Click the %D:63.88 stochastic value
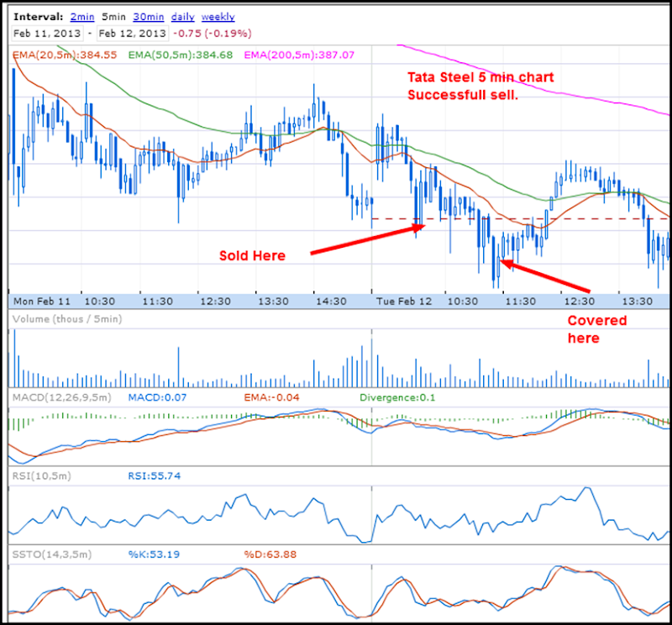This screenshot has height=625, width=672. point(270,554)
